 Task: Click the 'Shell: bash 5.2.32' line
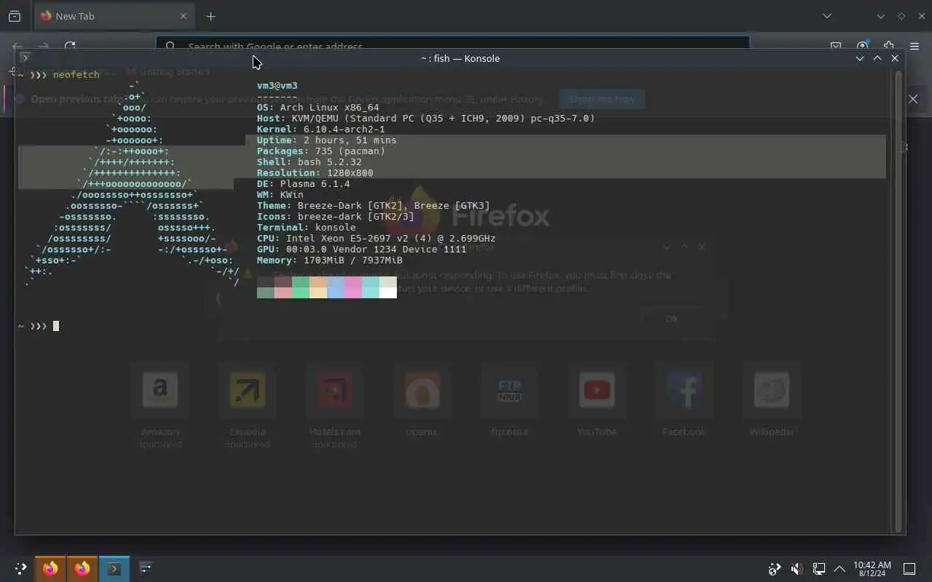(x=309, y=162)
